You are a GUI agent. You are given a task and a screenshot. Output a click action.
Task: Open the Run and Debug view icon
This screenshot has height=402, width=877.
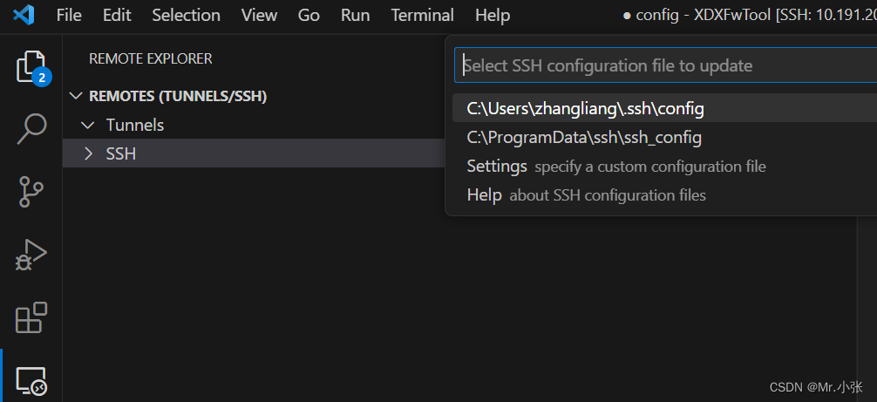[x=31, y=256]
